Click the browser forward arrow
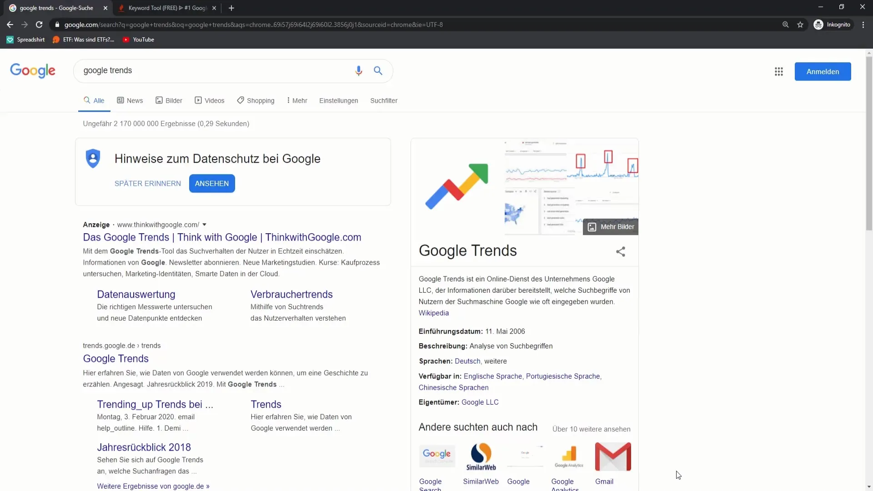Viewport: 873px width, 491px height. [25, 25]
